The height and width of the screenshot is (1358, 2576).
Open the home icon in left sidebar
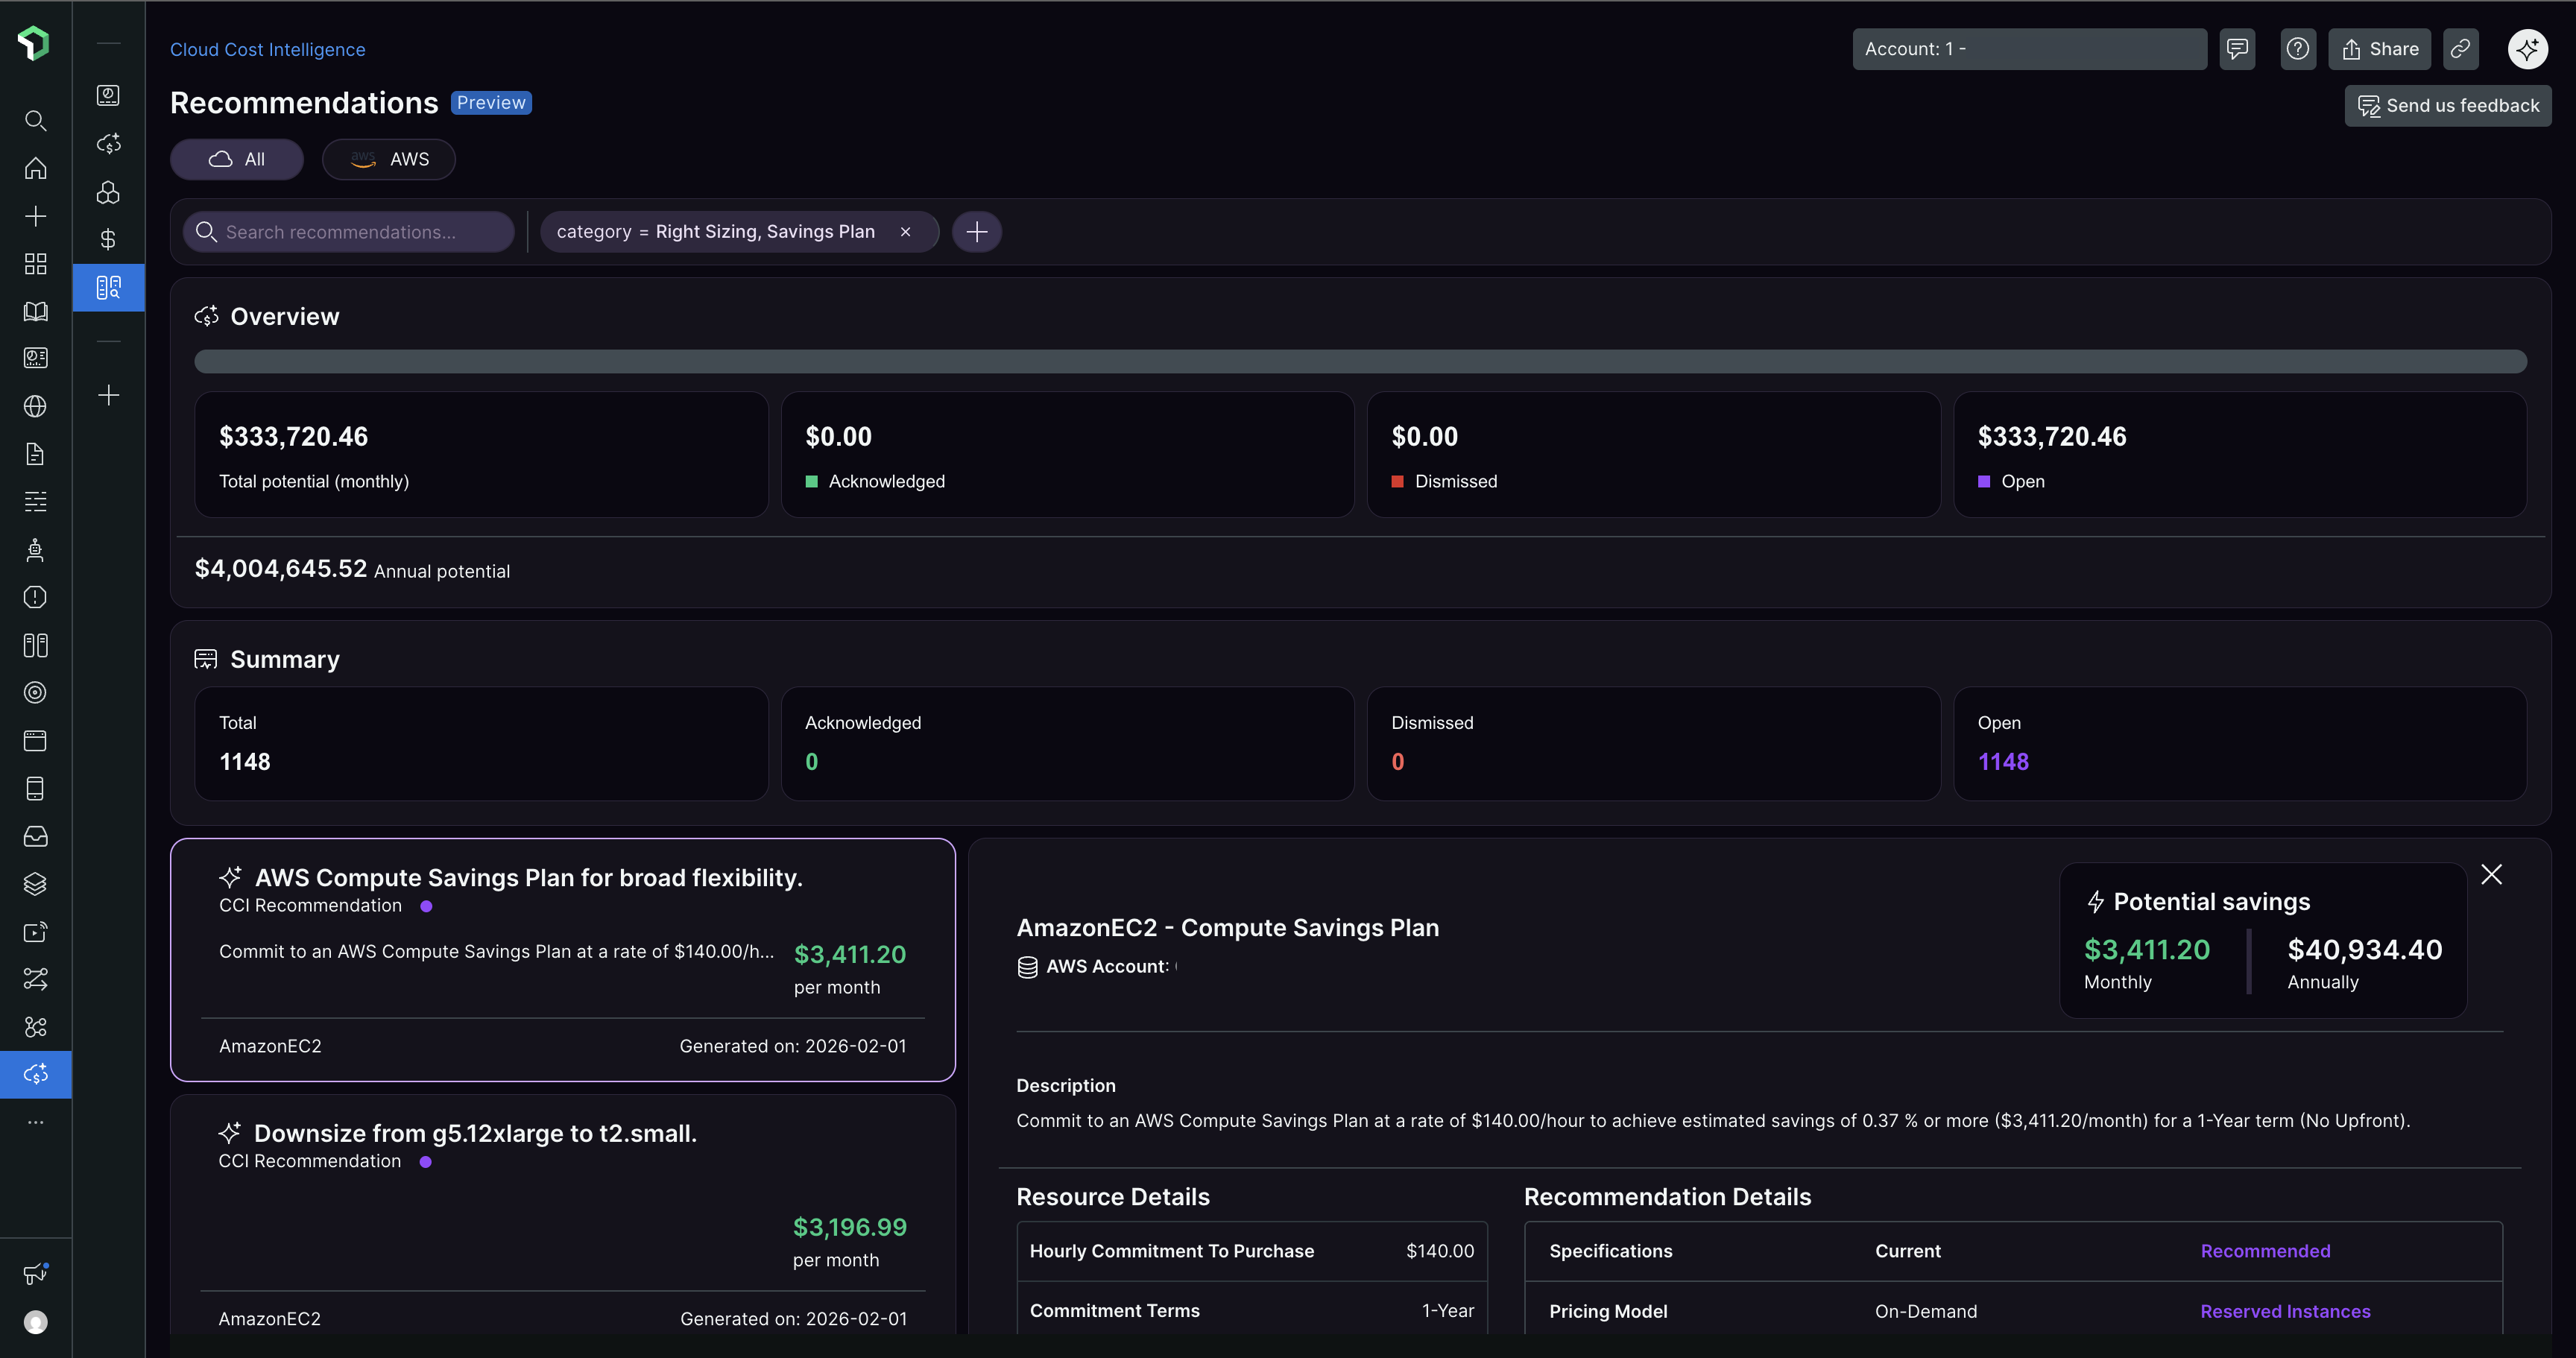(x=35, y=168)
